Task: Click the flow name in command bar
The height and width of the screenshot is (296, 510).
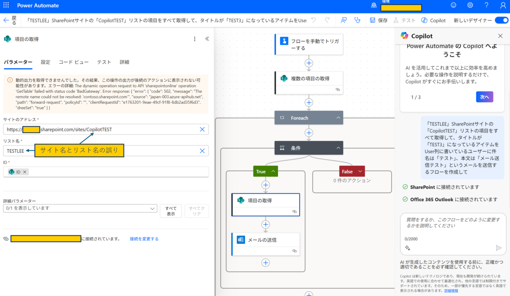Action: [167, 20]
